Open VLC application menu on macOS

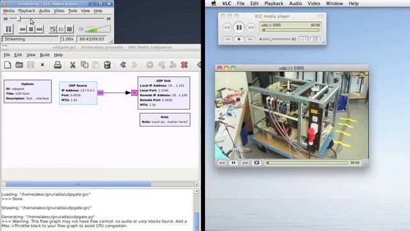click(x=226, y=3)
